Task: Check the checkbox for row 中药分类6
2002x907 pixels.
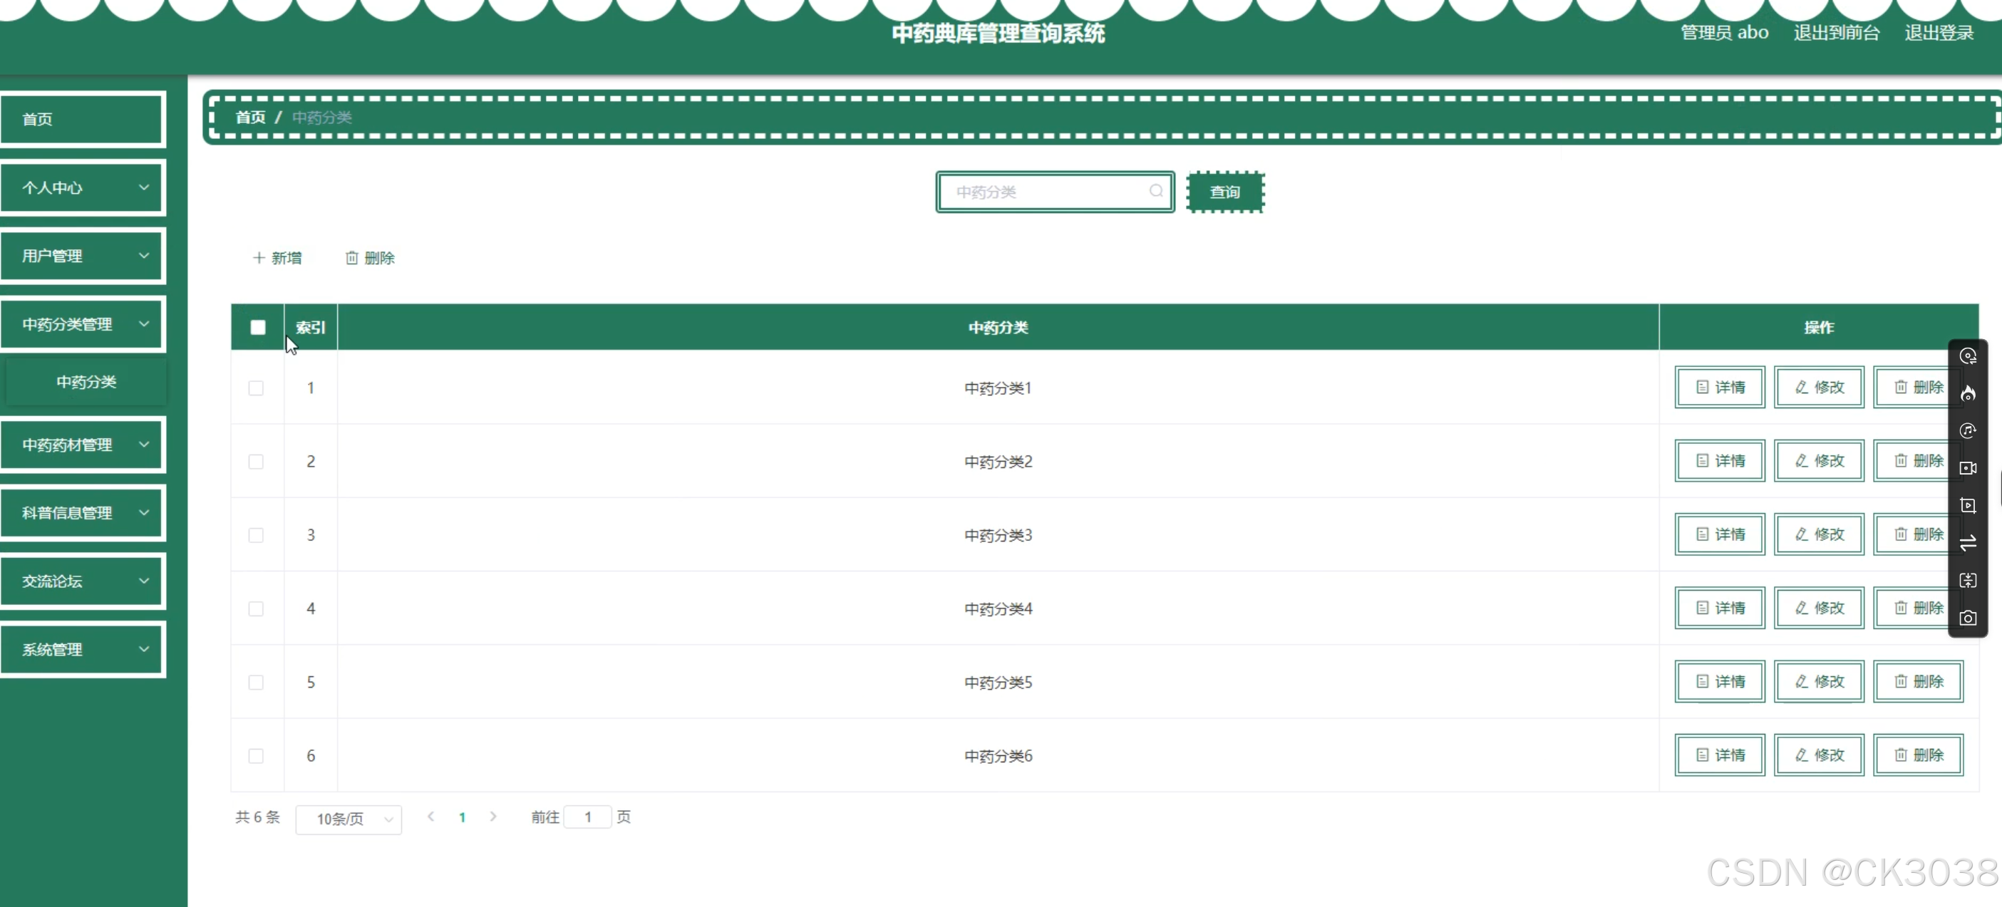Action: coord(256,755)
